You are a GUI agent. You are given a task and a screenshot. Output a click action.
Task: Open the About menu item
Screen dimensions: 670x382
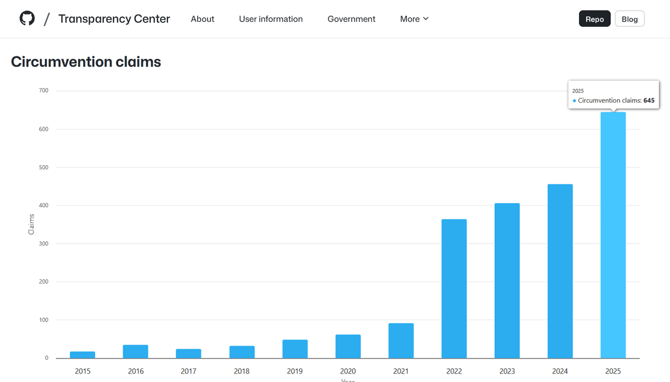click(x=202, y=19)
